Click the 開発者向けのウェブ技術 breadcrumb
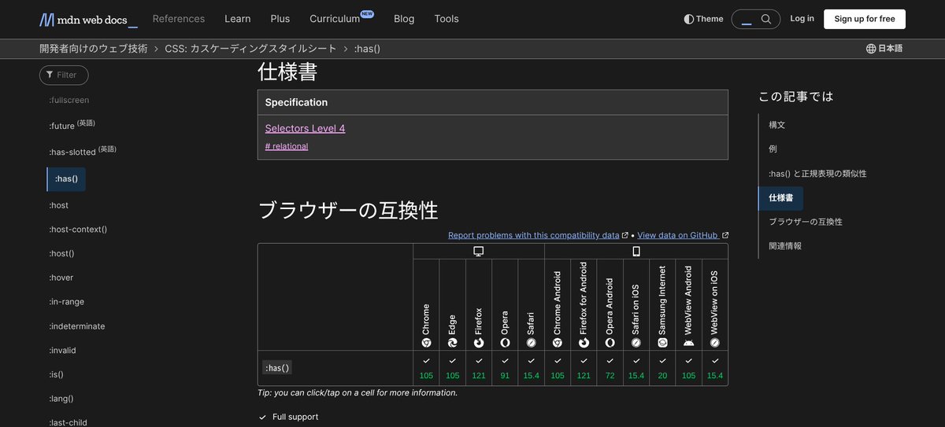The image size is (945, 427). click(x=94, y=49)
